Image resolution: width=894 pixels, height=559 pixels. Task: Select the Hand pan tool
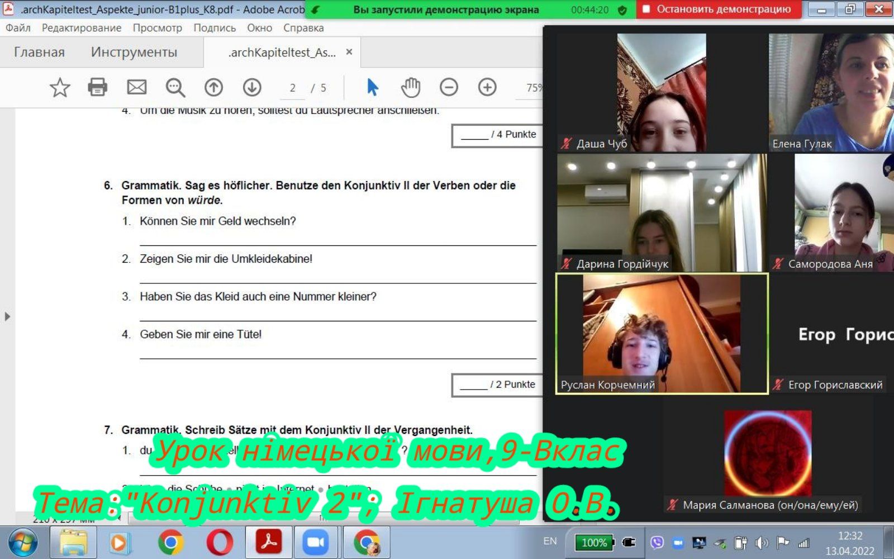point(411,87)
